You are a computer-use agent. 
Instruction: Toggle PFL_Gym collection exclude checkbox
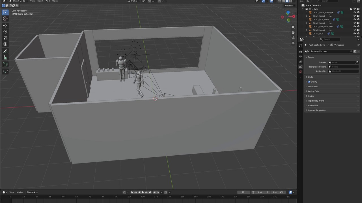pyautogui.click(x=351, y=9)
